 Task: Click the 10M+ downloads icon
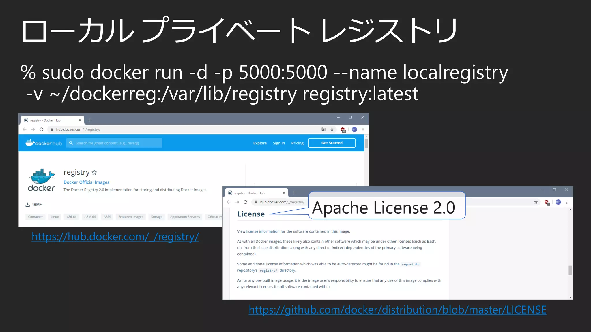pyautogui.click(x=28, y=205)
